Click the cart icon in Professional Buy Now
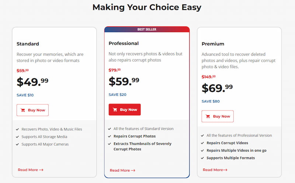 [x=115, y=110]
